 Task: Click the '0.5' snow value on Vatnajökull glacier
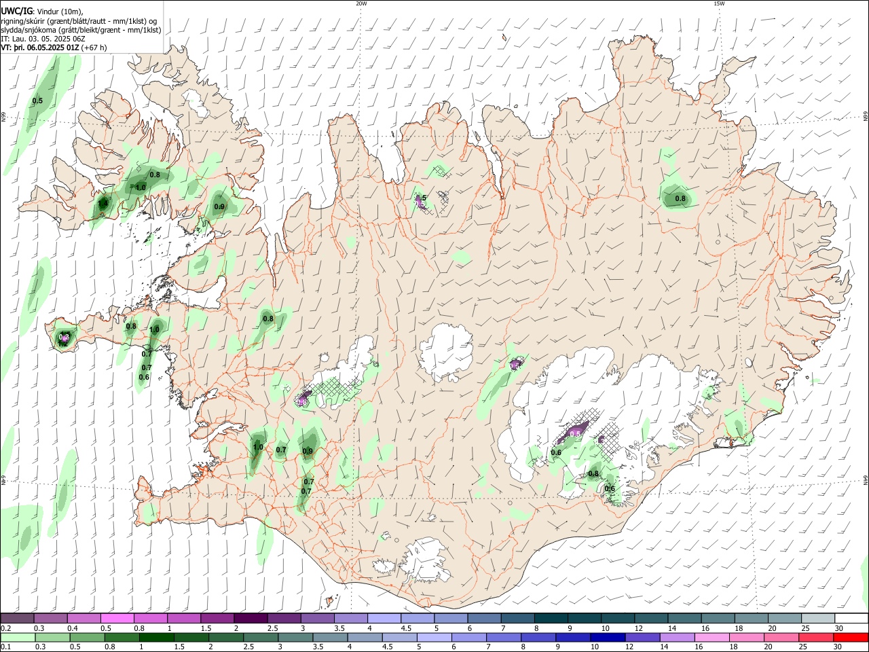tap(575, 433)
